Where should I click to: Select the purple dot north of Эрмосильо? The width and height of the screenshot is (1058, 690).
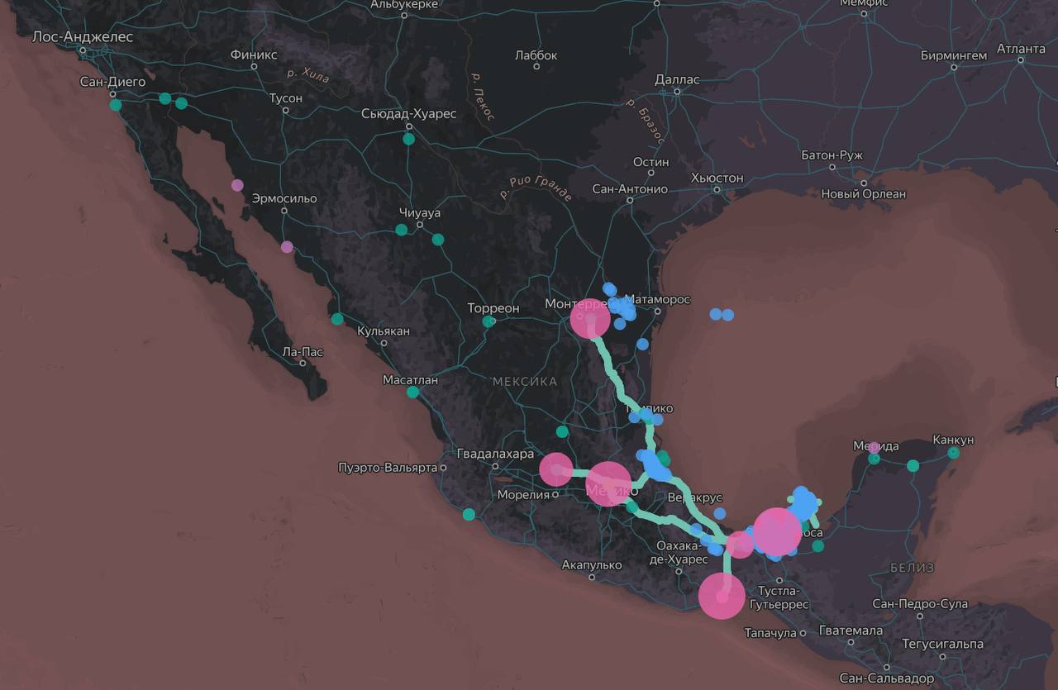coord(237,185)
